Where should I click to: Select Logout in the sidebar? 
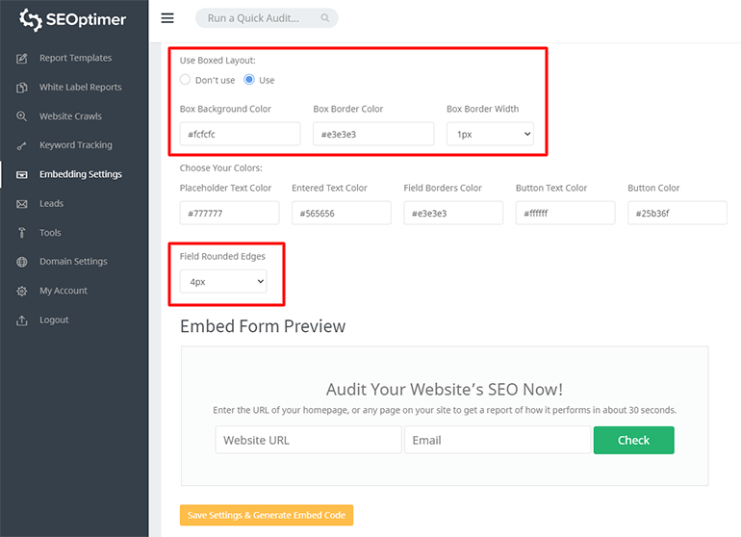pyautogui.click(x=54, y=320)
